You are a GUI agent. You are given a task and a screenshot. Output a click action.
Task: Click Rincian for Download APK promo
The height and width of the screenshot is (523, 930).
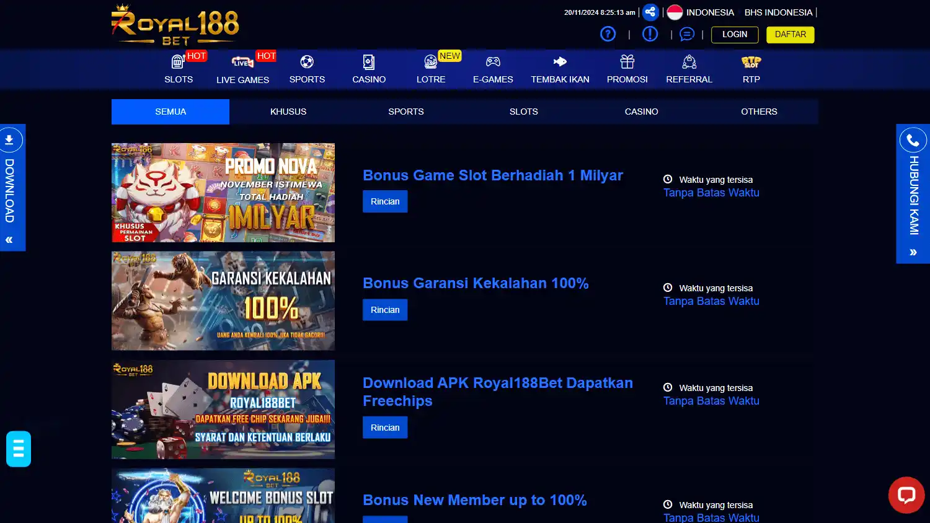pyautogui.click(x=385, y=428)
